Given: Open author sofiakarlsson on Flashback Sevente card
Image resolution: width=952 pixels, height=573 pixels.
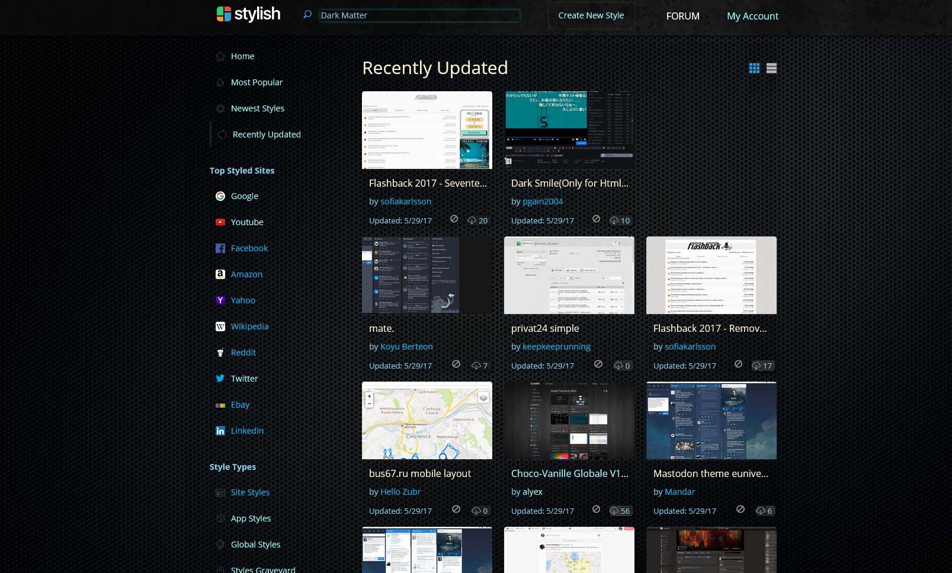Looking at the screenshot, I should click(406, 201).
